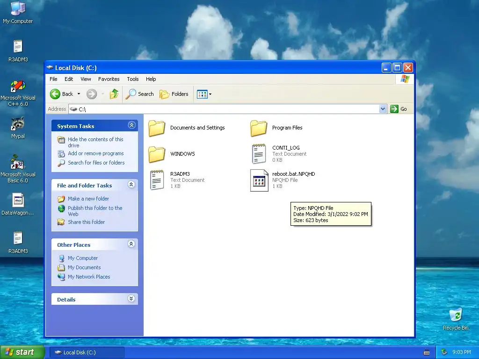Click the system tray icon beside clock
479x359 pixels.
point(444,352)
